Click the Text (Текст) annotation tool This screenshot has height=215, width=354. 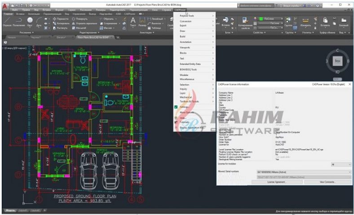click(133, 22)
